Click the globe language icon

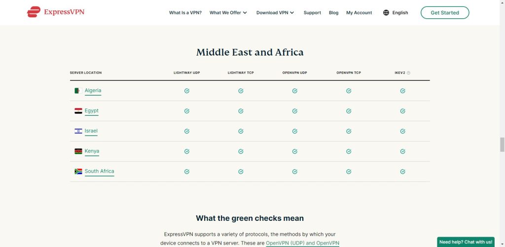pos(386,13)
